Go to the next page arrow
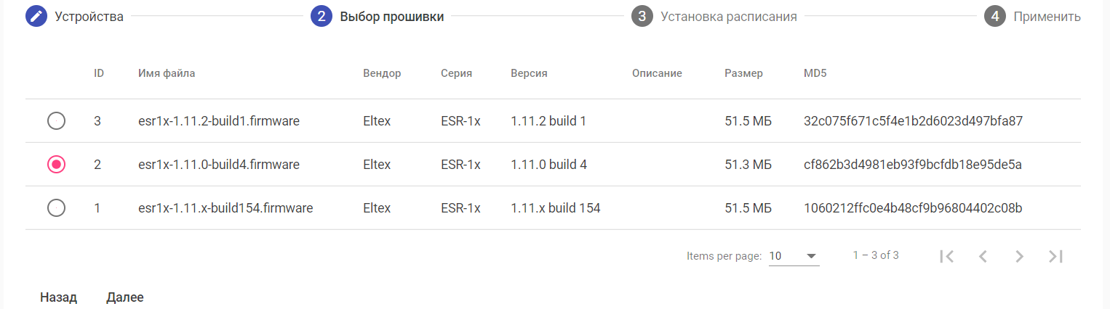The image size is (1110, 309). point(1019,256)
